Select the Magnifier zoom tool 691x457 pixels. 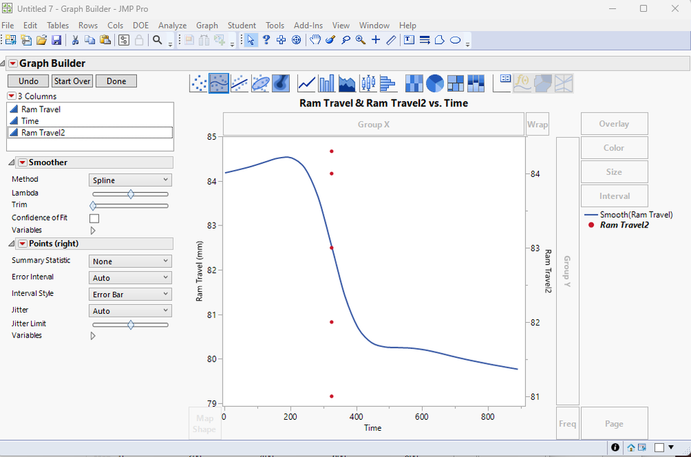(360, 40)
